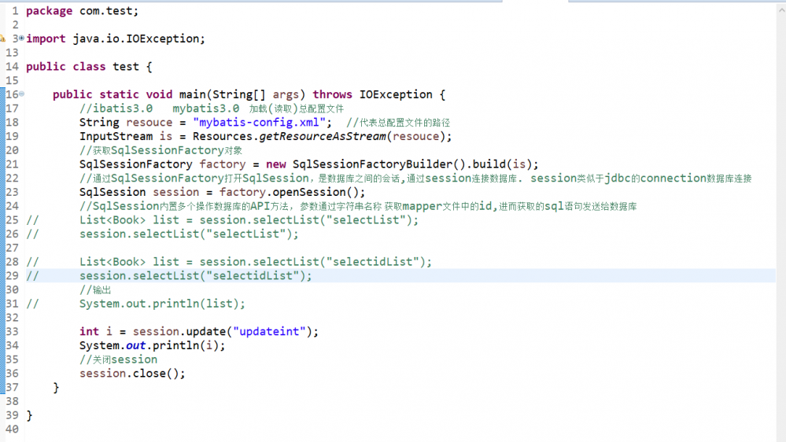Click "InputStream is" declaration on line 19
The height and width of the screenshot is (442, 786).
pos(126,136)
